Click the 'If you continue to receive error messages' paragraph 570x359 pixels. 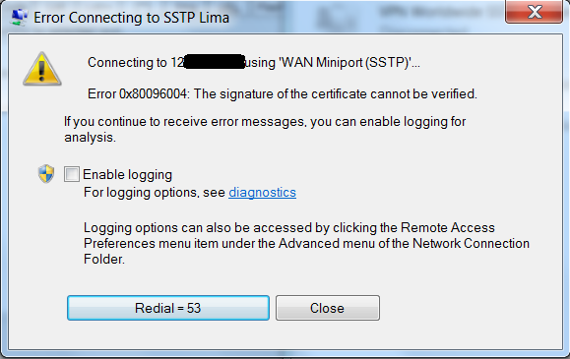click(x=265, y=129)
